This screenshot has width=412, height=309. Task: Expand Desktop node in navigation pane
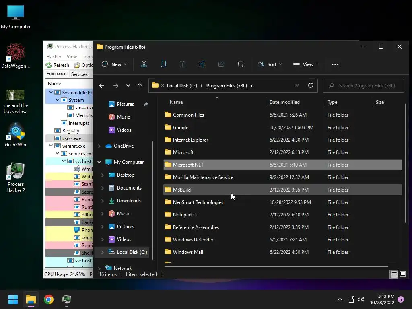point(103,175)
